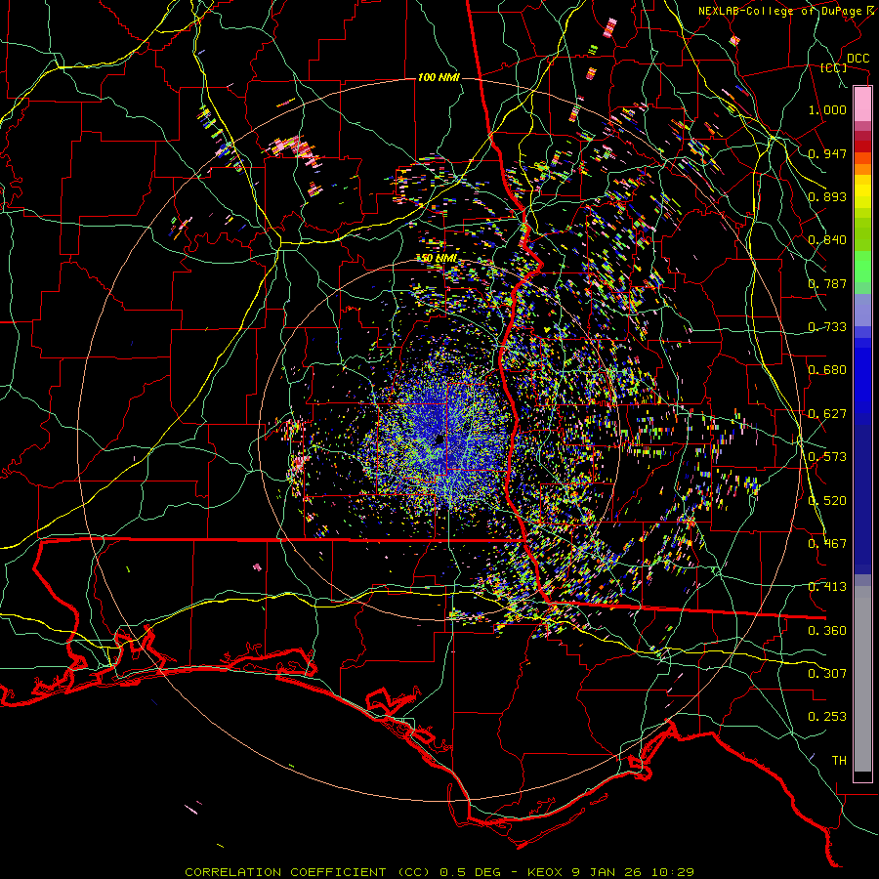
Task: Click the DCC product label
Action: point(858,59)
